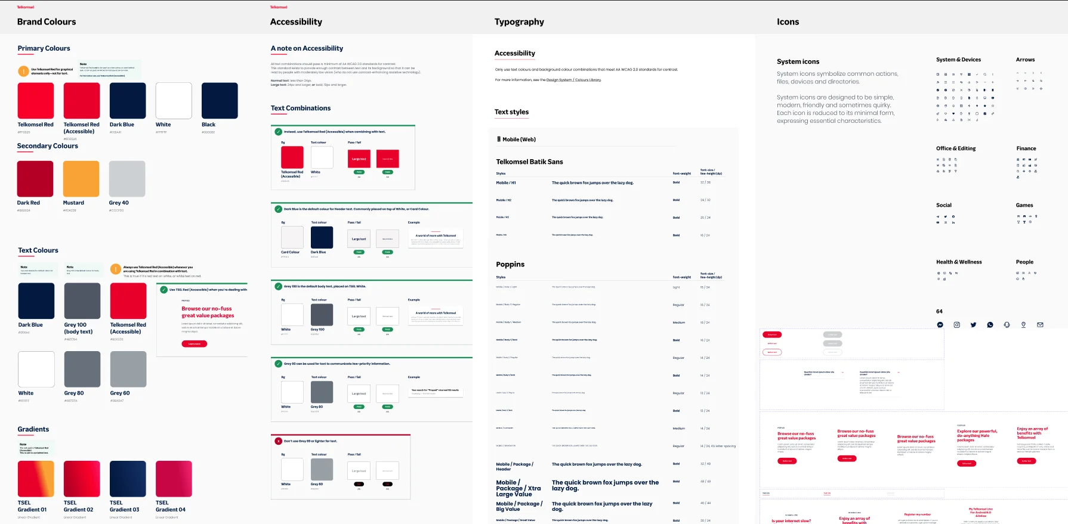Click the Messenger chat icon in the 64 row

pos(940,325)
